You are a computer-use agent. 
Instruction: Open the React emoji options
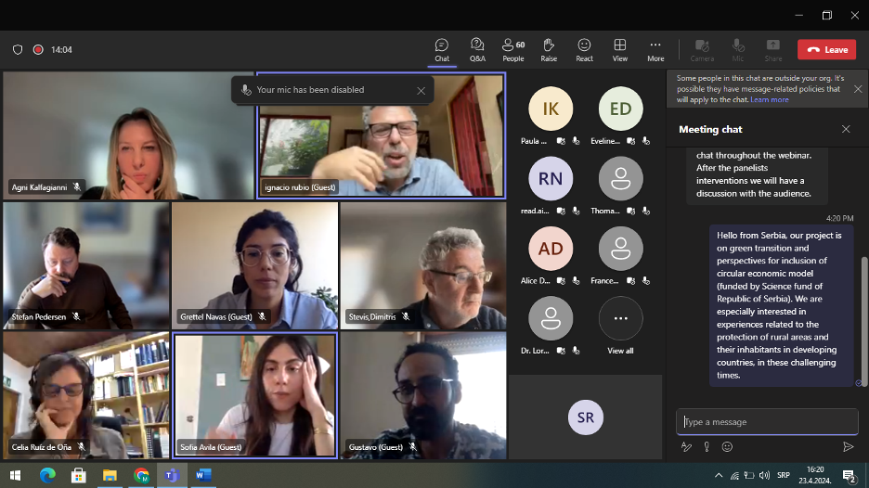click(584, 49)
